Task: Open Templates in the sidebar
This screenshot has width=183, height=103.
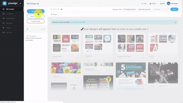Action: [x=10, y=14]
